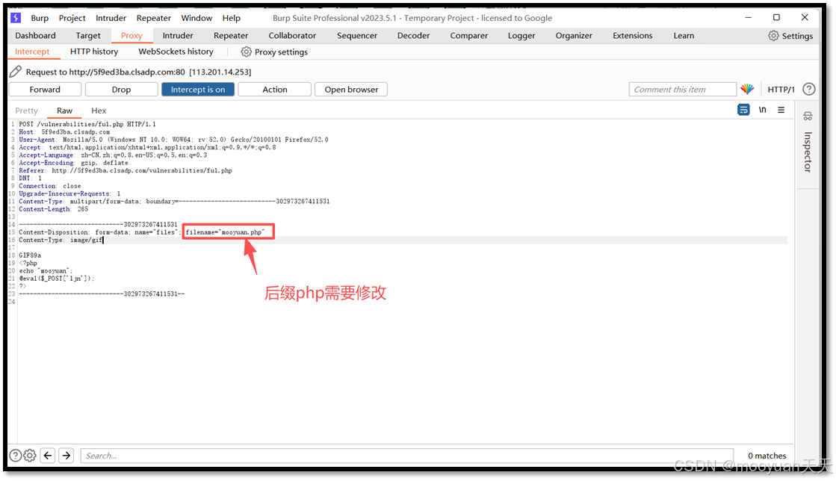Switch to the Hex view tab

(x=99, y=111)
